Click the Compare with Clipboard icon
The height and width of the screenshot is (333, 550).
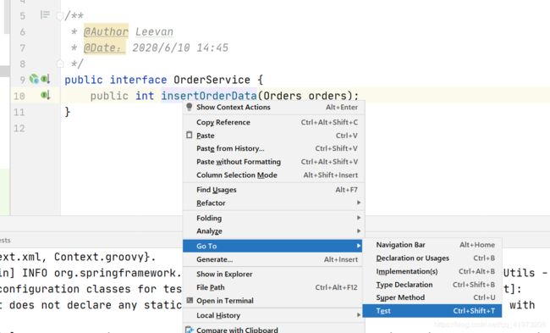(x=189, y=330)
